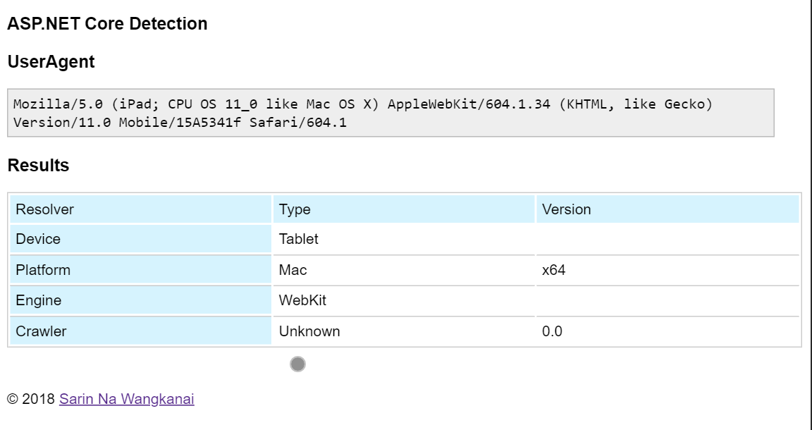The width and height of the screenshot is (812, 430).
Task: Click the Tablet value cell
Action: point(296,239)
